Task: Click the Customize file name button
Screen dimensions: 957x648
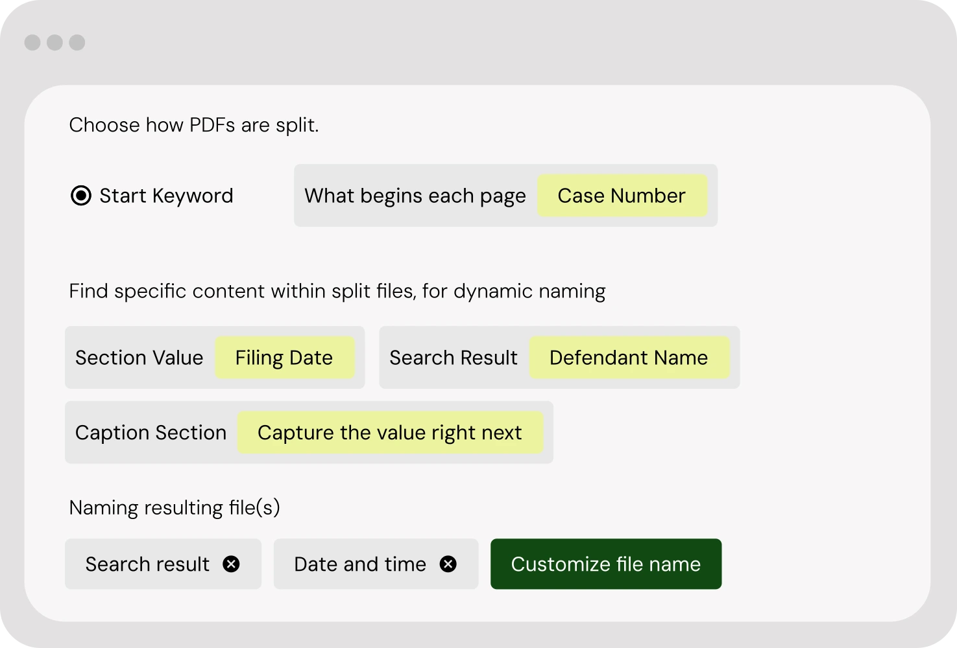Action: tap(605, 564)
